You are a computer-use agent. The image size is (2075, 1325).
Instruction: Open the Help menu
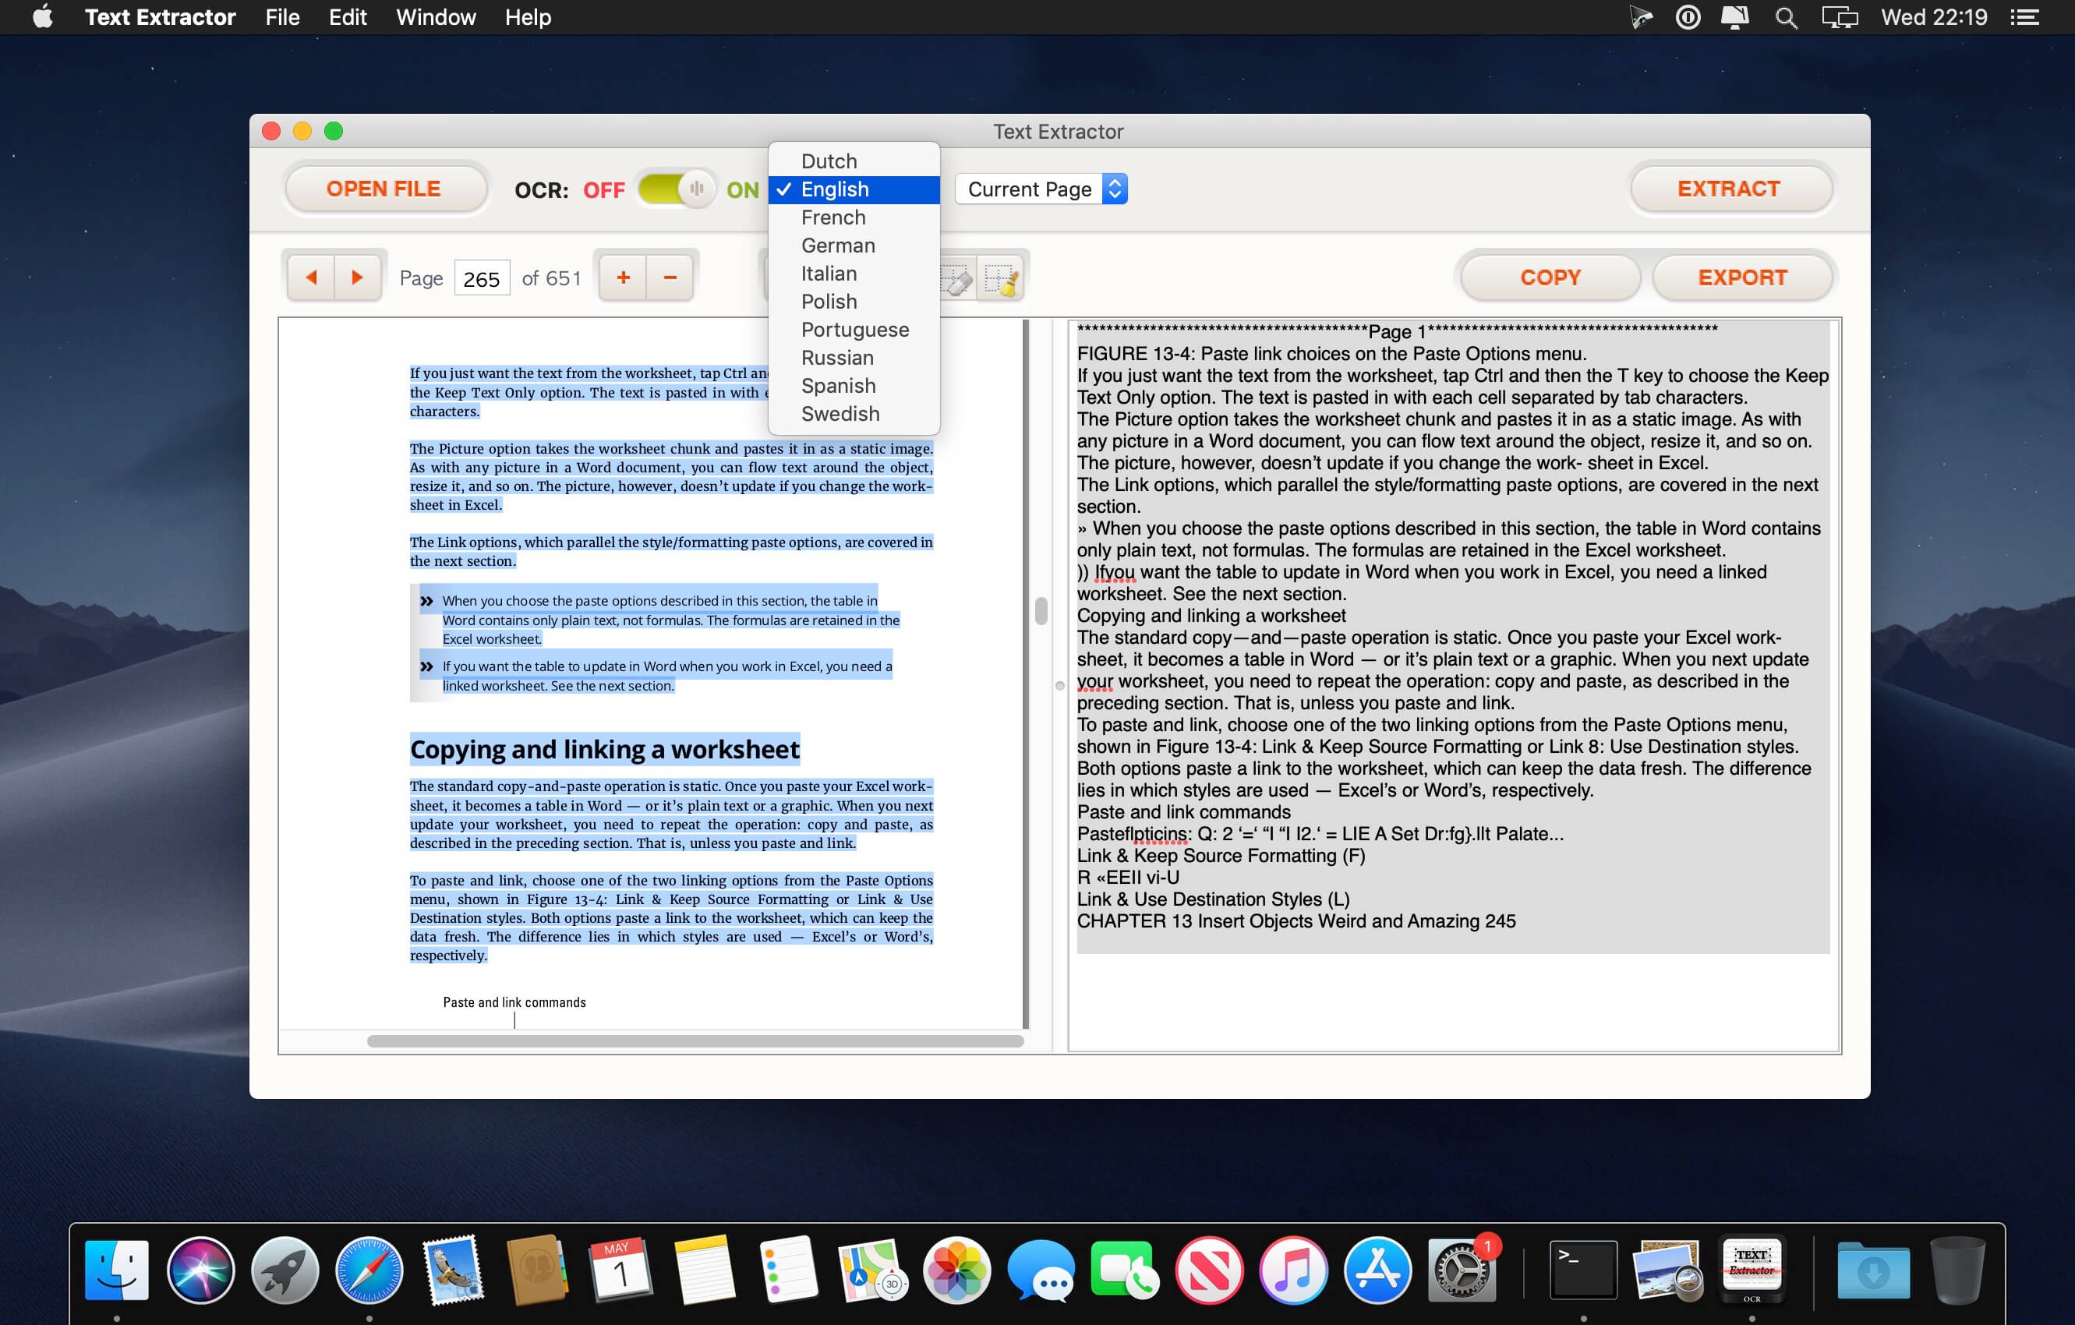pyautogui.click(x=528, y=17)
